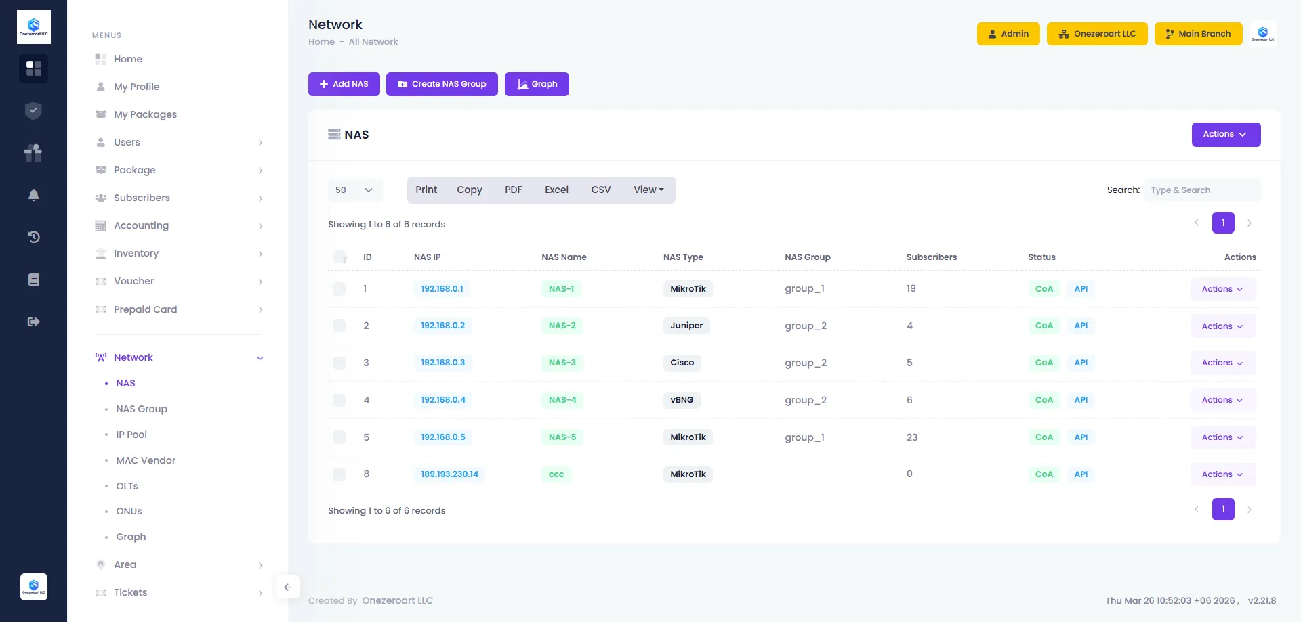Screen dimensions: 1301x622
Task: Click the user avatar logo at top right
Action: point(1262,34)
